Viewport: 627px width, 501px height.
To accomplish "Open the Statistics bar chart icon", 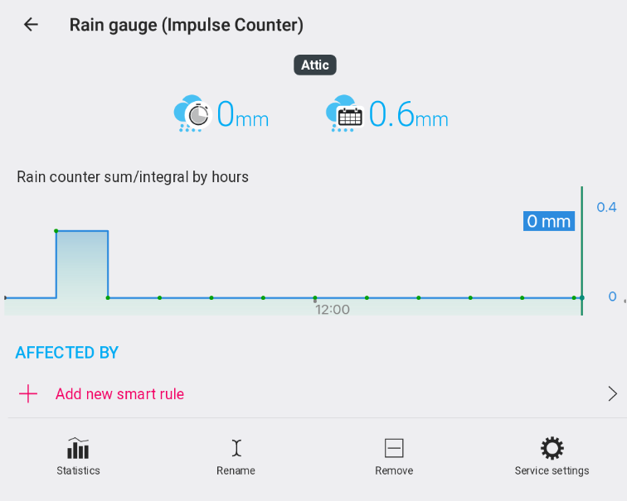I will pyautogui.click(x=78, y=449).
